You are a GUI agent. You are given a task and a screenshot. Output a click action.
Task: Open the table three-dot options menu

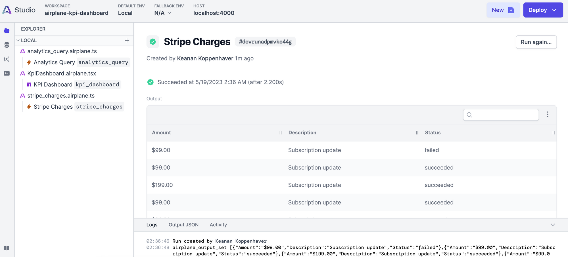pos(548,114)
